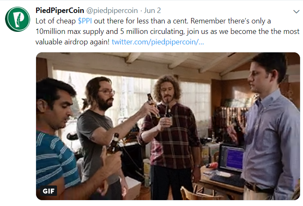Open the @piedpipercoin handle link
Image resolution: width=303 pixels, height=206 pixels.
pos(112,10)
